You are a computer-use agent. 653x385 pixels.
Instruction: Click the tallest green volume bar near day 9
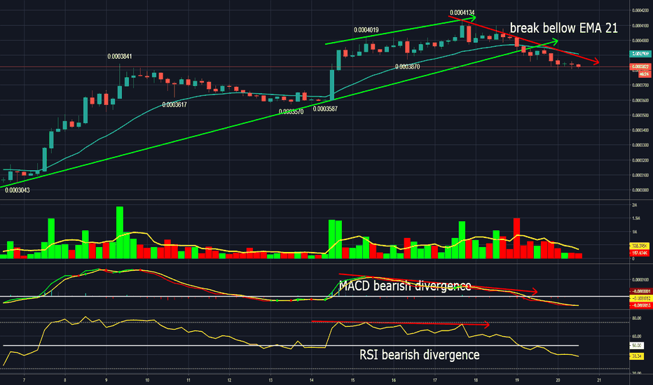[120, 232]
